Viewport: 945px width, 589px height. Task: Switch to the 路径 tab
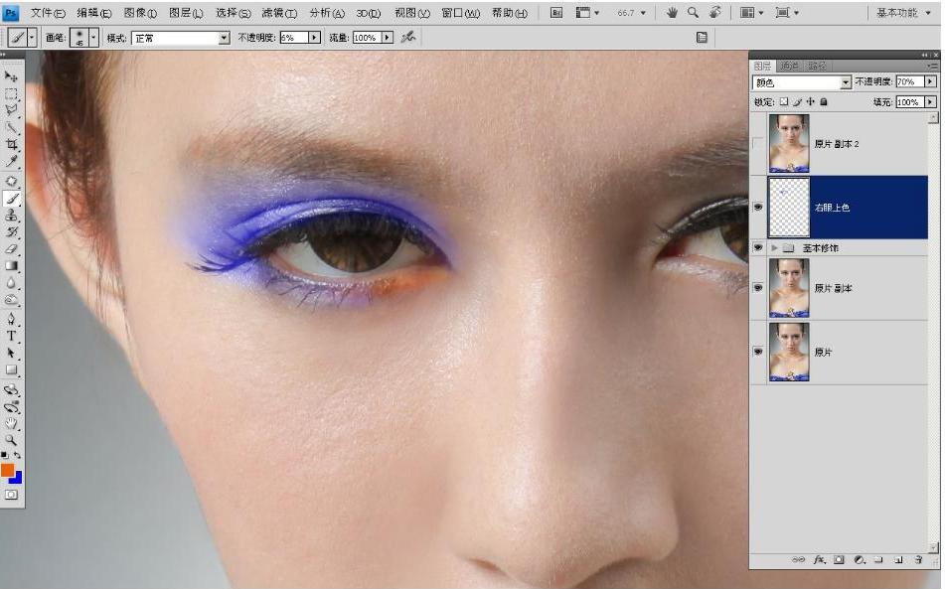pos(817,66)
